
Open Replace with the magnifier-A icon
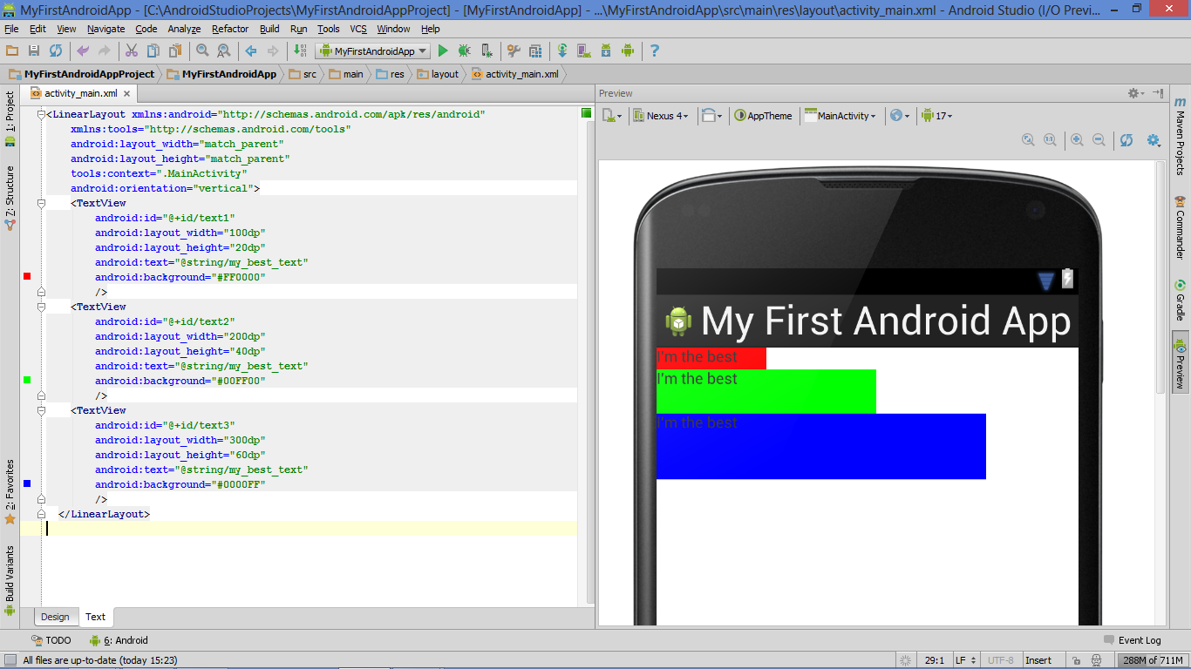tap(224, 51)
